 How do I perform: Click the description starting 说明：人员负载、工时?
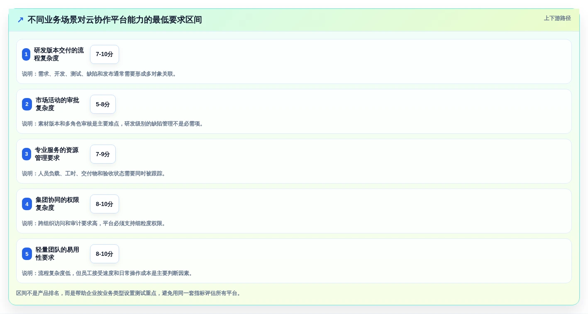point(95,174)
